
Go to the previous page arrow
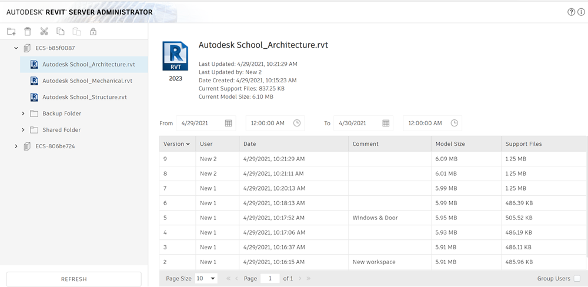click(236, 278)
